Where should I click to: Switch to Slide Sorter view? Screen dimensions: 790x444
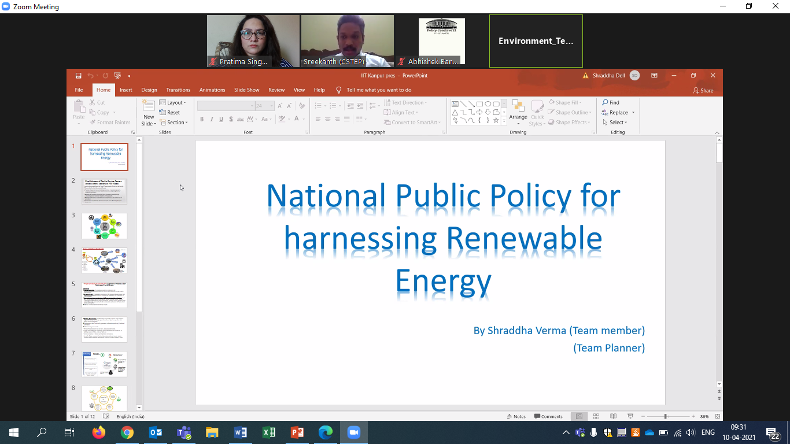[x=596, y=416]
